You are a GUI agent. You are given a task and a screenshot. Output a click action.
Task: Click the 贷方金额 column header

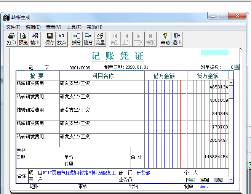coord(208,76)
